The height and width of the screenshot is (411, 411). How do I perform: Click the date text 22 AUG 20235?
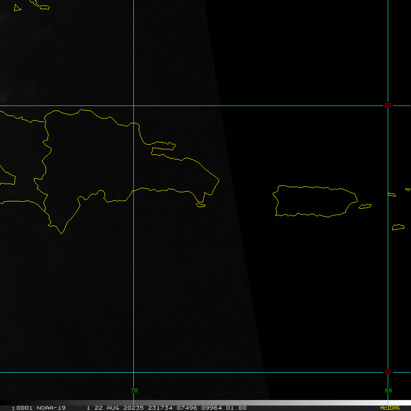(119, 408)
